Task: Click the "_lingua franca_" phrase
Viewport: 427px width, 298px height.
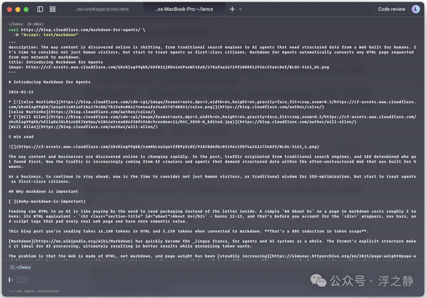Action: coord(211,241)
